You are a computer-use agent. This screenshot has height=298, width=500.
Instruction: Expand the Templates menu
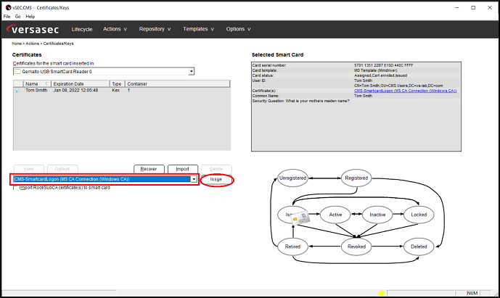pos(198,29)
